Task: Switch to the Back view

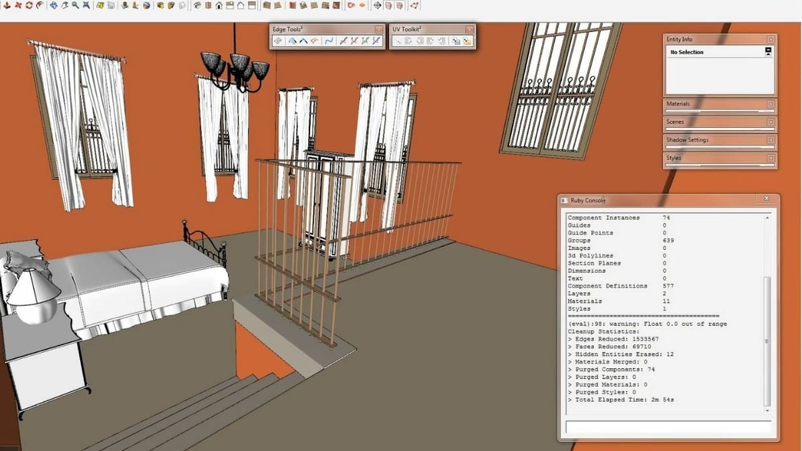Action: tap(241, 5)
